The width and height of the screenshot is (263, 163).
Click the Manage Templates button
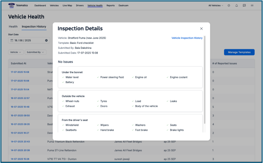coord(239,52)
